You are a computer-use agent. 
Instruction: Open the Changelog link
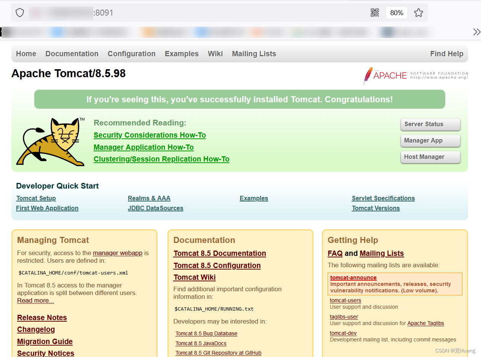point(36,330)
